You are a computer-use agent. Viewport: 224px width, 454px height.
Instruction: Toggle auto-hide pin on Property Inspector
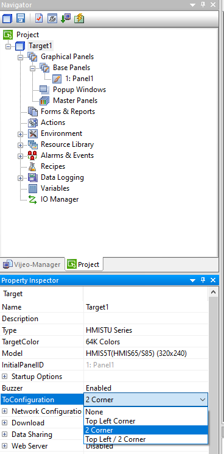tap(203, 280)
